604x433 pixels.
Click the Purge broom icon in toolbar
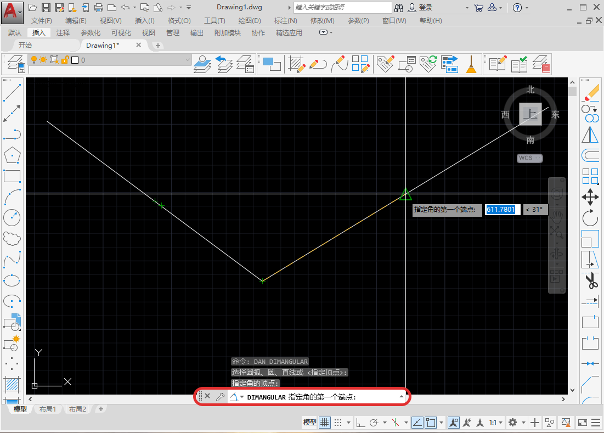[x=471, y=64]
